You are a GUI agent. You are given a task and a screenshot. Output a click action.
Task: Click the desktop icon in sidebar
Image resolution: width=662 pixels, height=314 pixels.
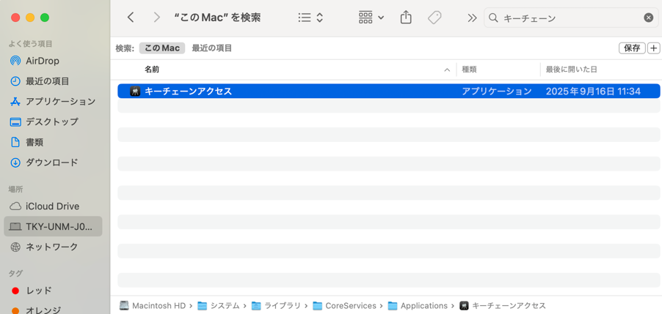(x=15, y=122)
